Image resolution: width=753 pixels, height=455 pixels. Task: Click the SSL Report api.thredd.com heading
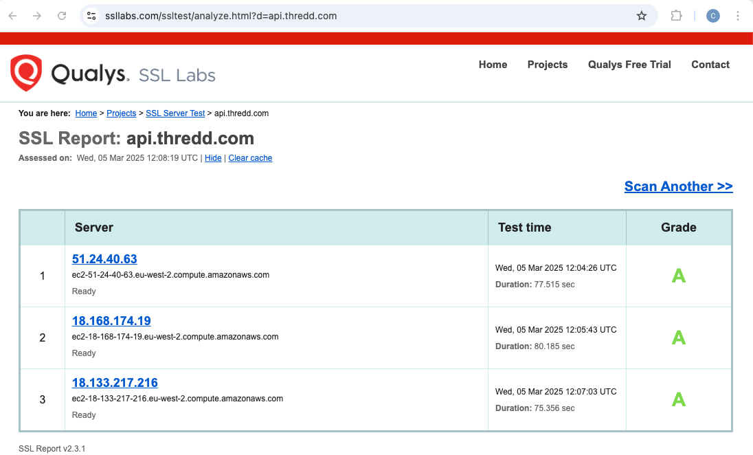[x=137, y=138]
